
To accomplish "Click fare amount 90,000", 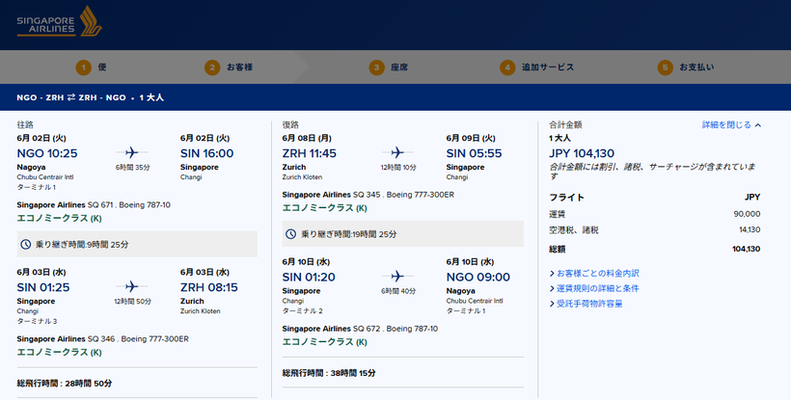I will [747, 214].
